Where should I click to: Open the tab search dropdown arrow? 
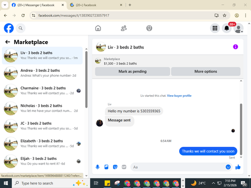tap(5, 5)
